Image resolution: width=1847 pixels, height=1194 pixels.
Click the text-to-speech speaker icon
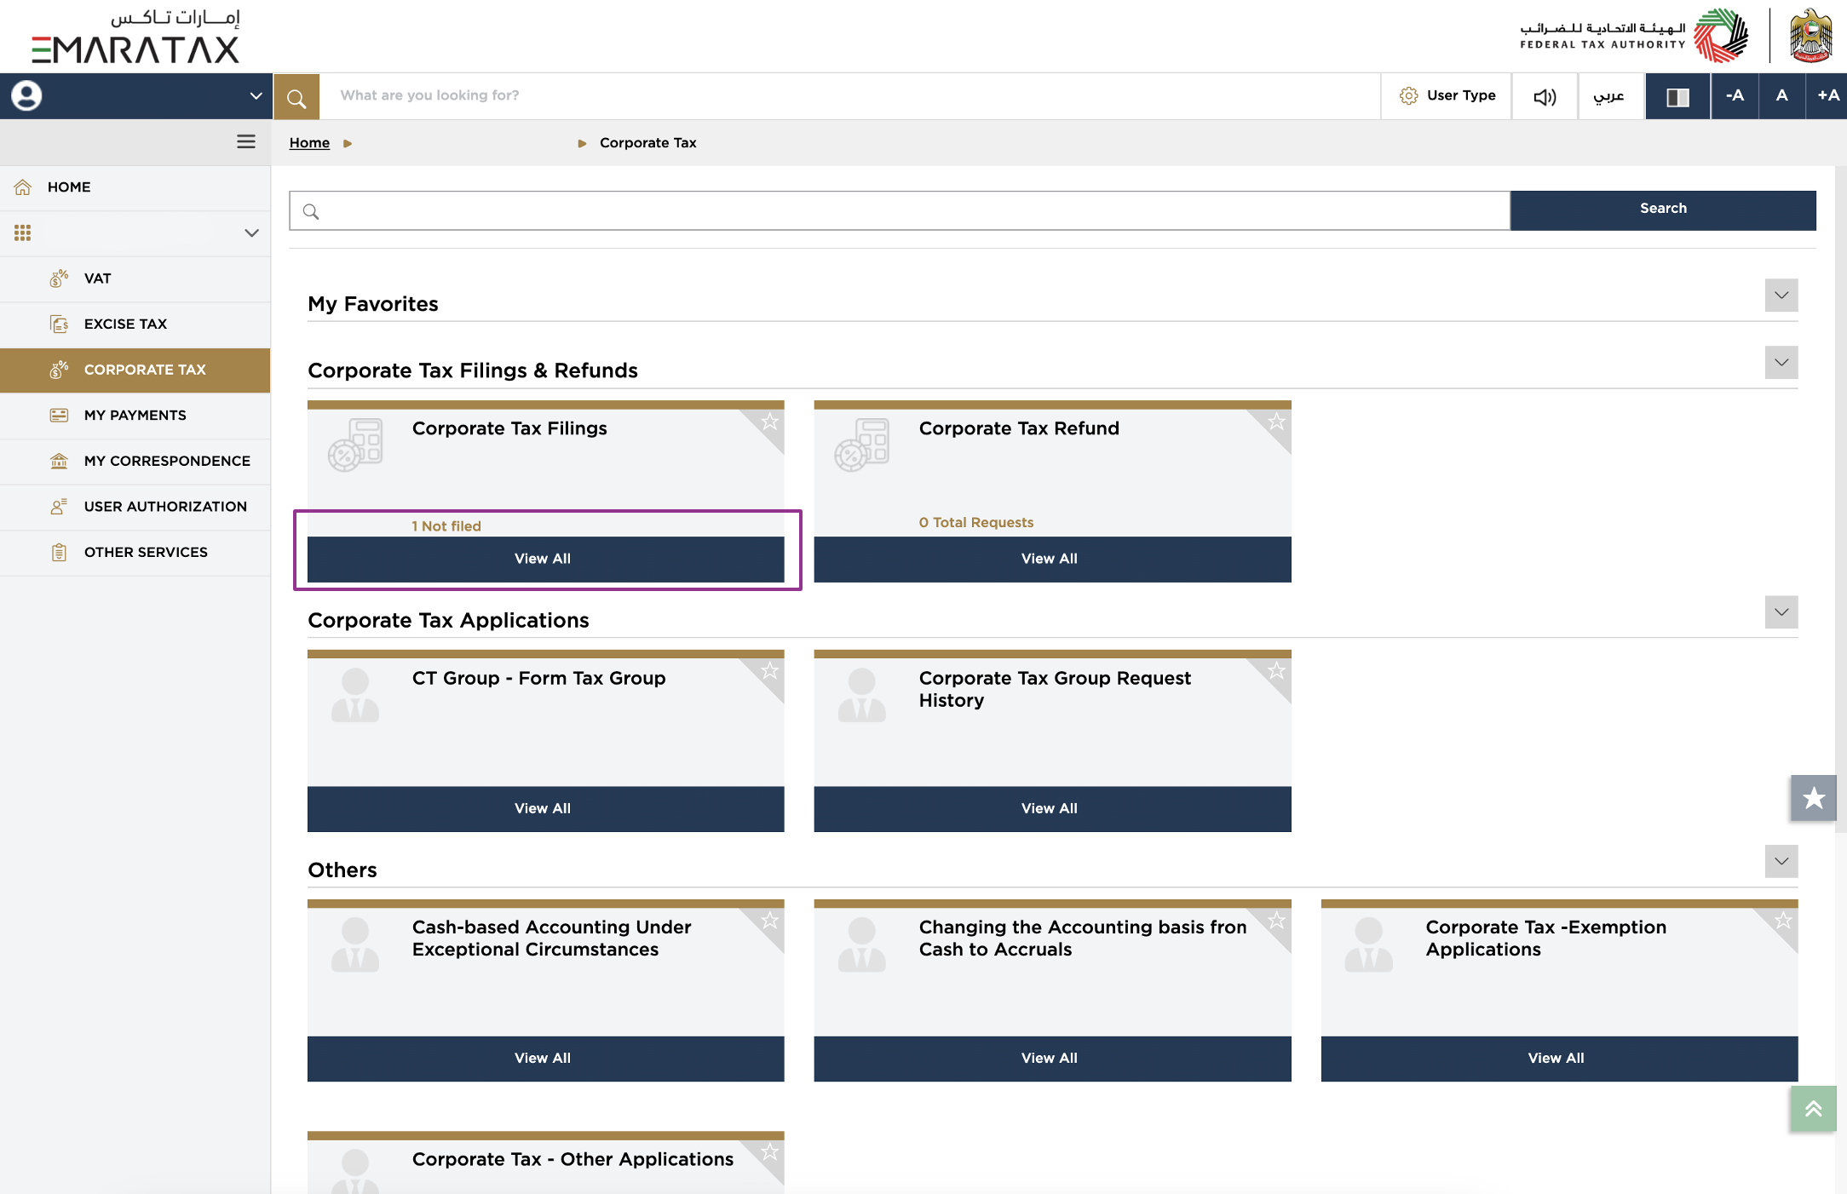(1545, 97)
